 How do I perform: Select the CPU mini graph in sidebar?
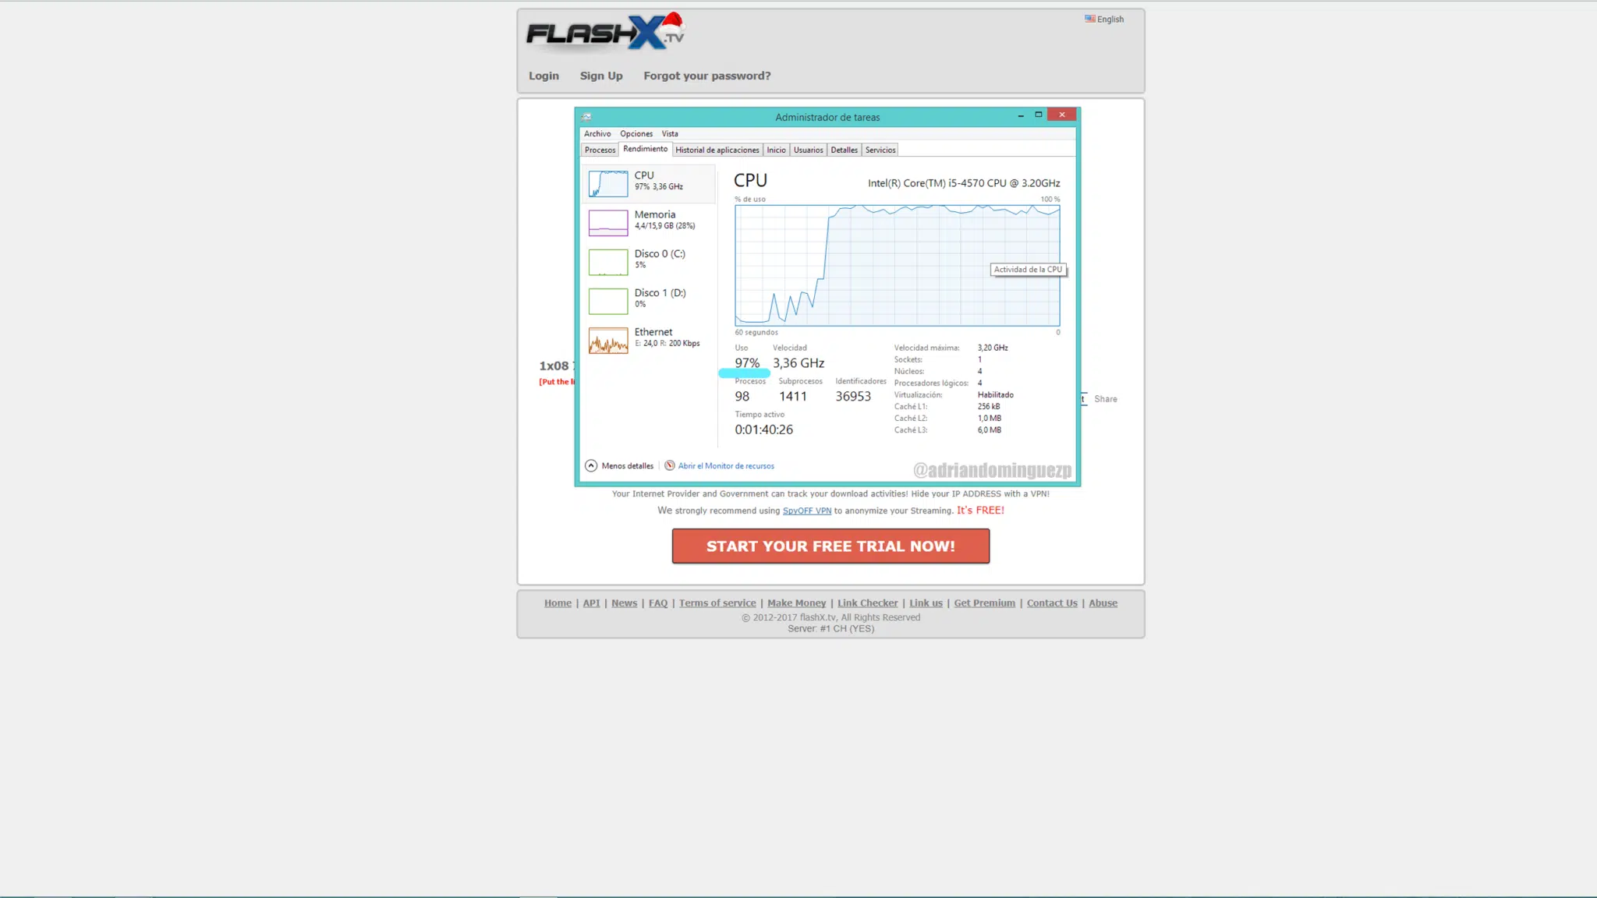click(608, 184)
